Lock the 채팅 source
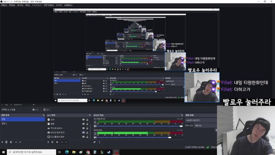Screen dimensions: 275x155 pyautogui.click(x=87, y=124)
